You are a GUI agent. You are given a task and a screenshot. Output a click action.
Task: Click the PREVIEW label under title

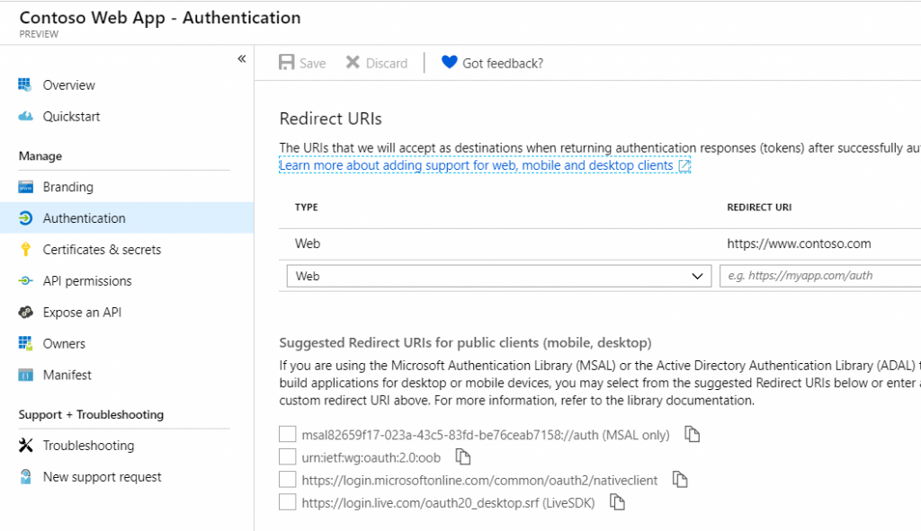pyautogui.click(x=39, y=34)
